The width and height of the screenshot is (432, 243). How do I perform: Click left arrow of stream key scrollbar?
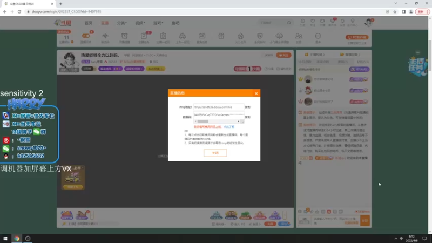195,122
